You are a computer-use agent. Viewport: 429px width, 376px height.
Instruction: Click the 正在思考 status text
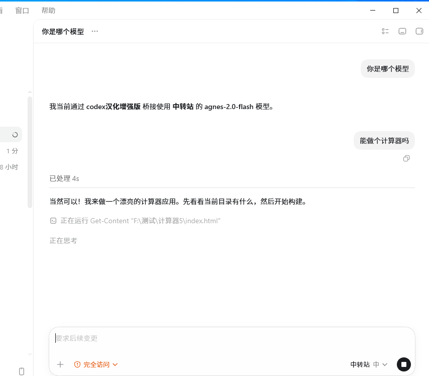click(x=63, y=241)
